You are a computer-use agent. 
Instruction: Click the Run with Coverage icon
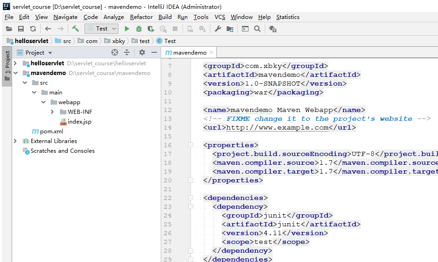(x=150, y=29)
